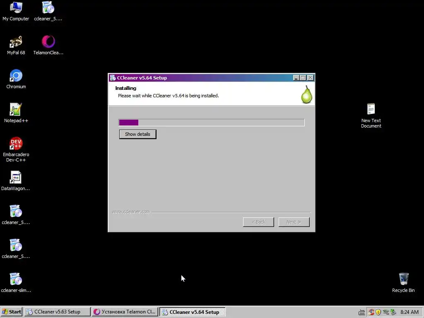
Task: Select the DataWagon shortcut icon
Action: click(x=16, y=177)
